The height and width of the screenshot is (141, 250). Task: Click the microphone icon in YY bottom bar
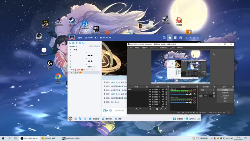point(80,119)
